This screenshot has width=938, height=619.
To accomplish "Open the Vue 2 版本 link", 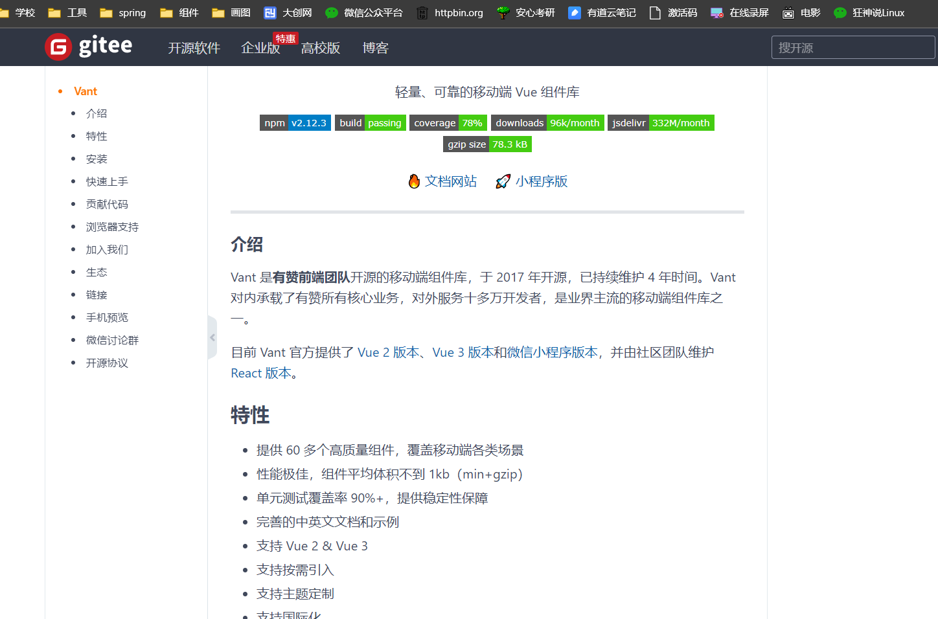I will [x=389, y=352].
